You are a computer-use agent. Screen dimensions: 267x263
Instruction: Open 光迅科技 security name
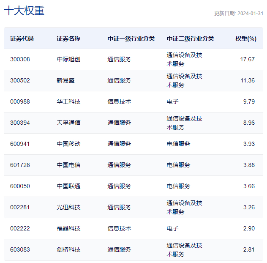(x=68, y=207)
